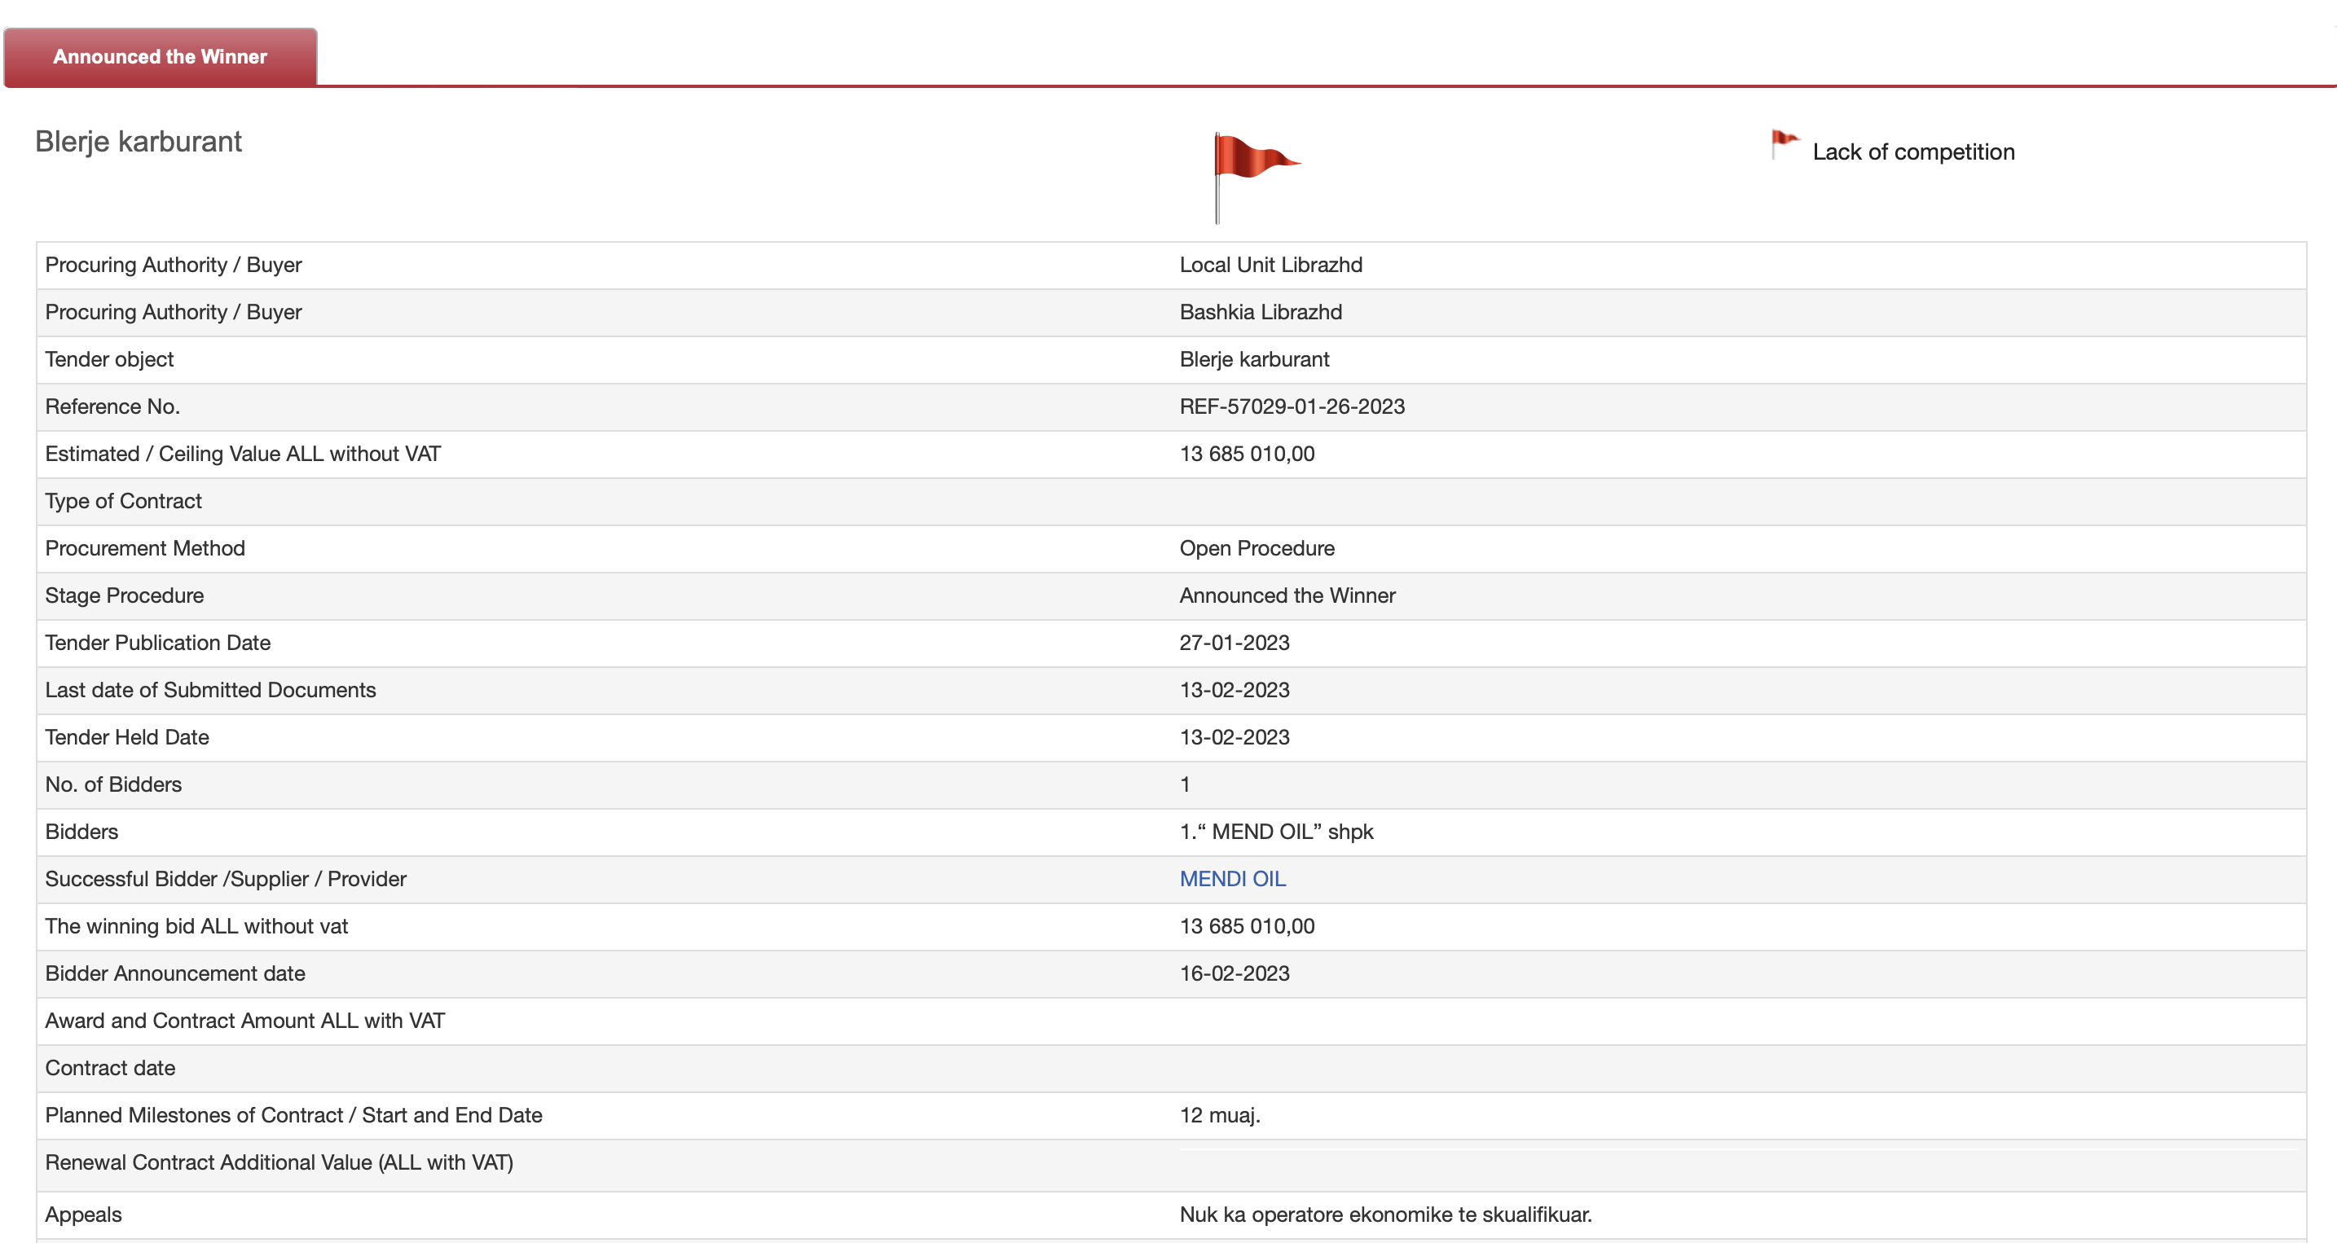
Task: Select the 12 muaj. contract duration
Action: click(1219, 1114)
